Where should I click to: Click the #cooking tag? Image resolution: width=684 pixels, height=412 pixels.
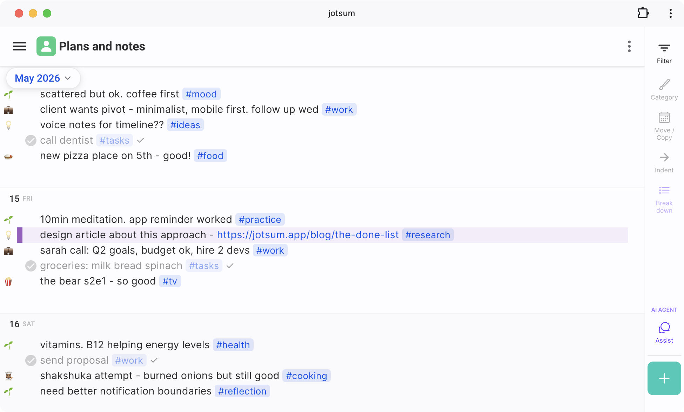pyautogui.click(x=306, y=376)
